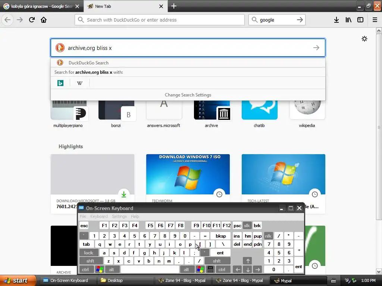Search with Bing one-off engine icon

tap(60, 83)
